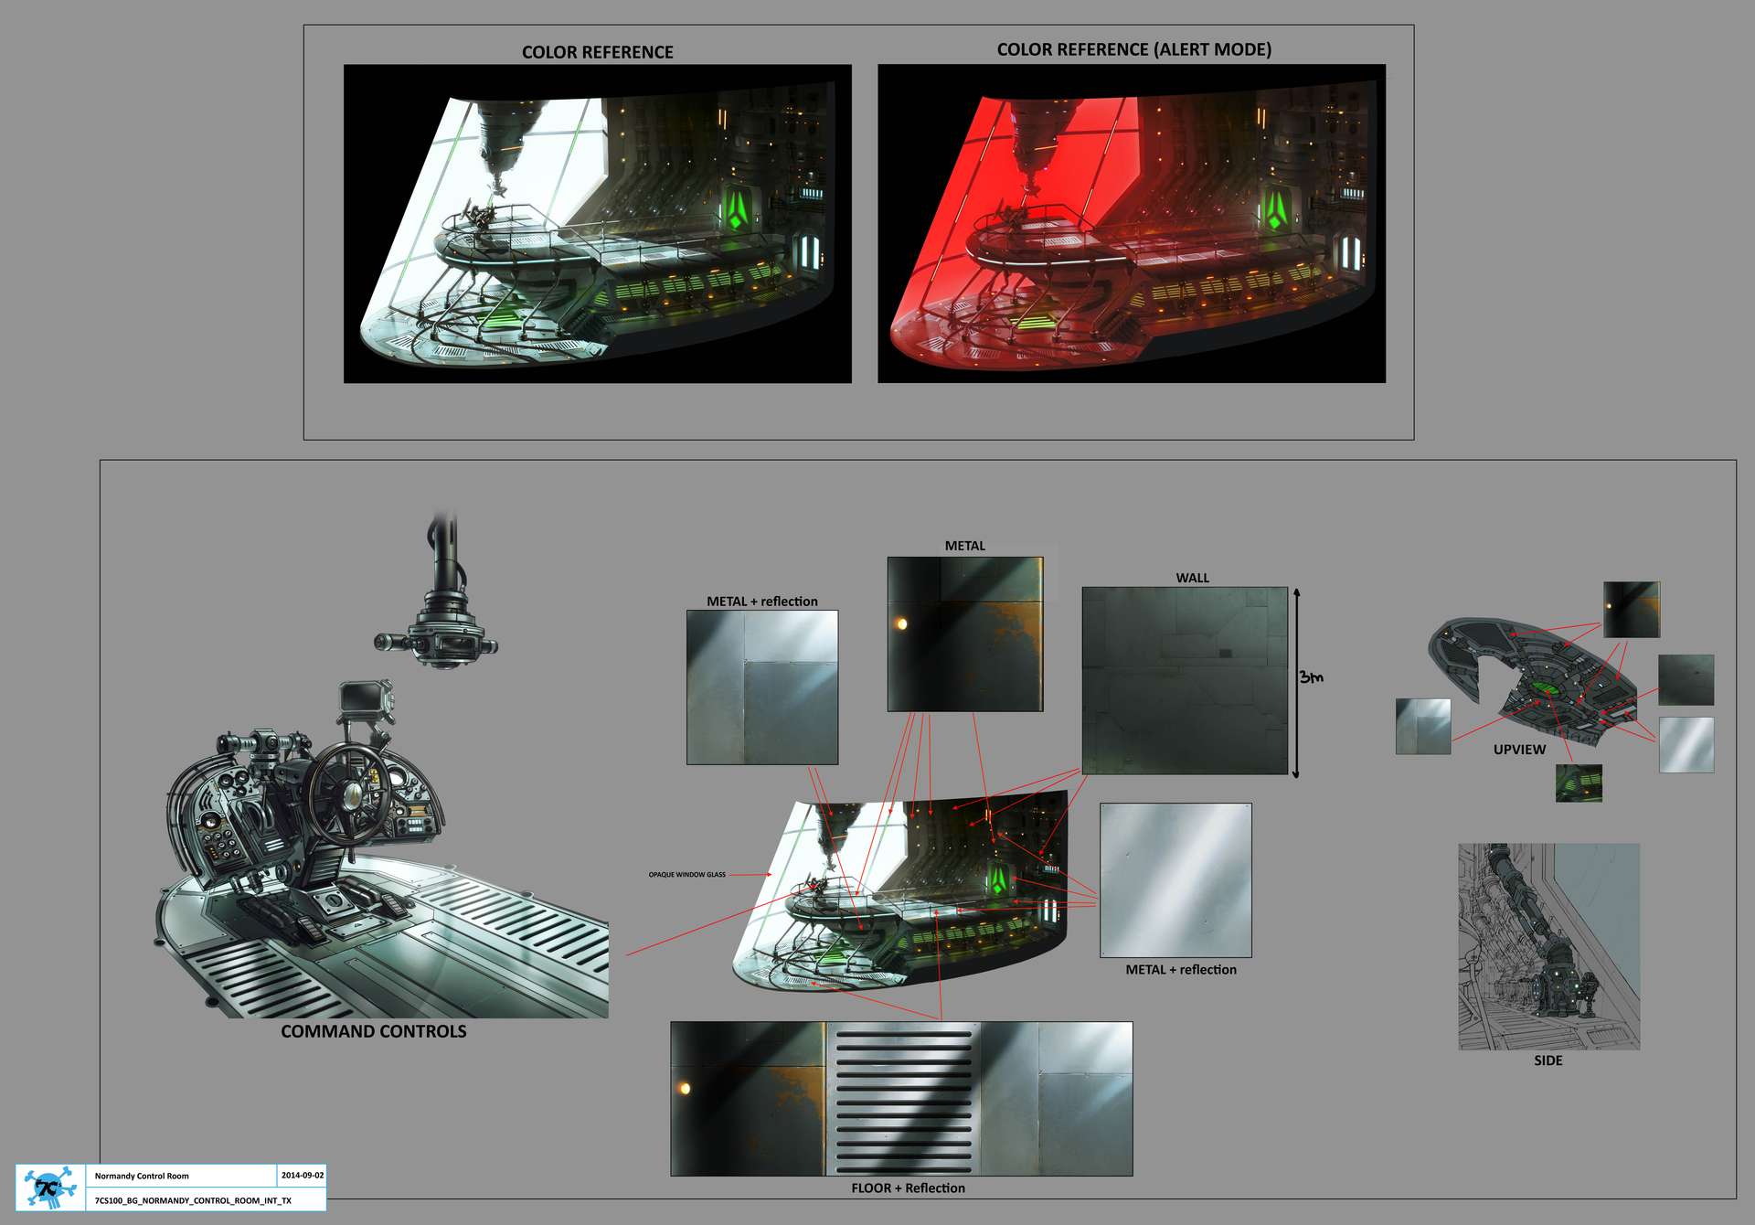Screen dimensions: 1755x1225
Task: Click the METAL label above the swatch
Action: point(965,546)
